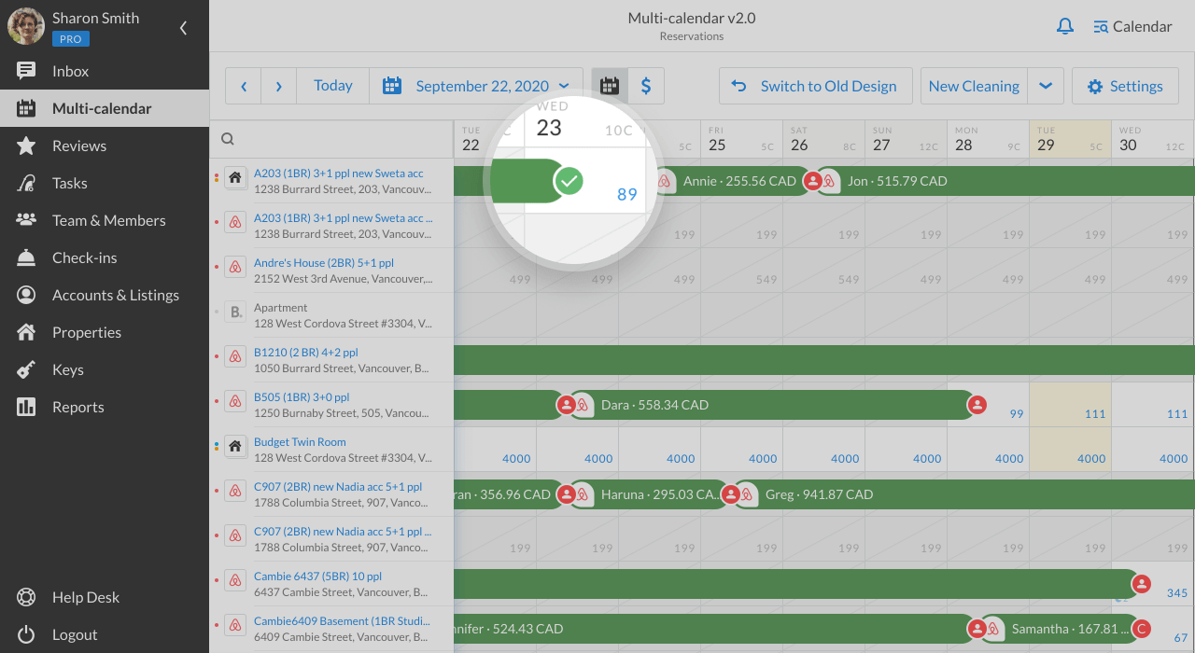Click the green checkmark on Sept 23

coord(568,180)
